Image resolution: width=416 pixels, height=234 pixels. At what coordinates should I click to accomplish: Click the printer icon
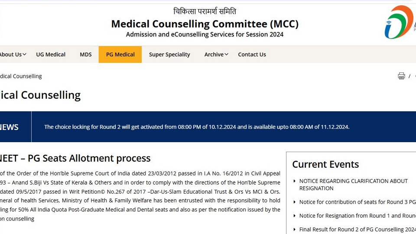click(x=401, y=76)
